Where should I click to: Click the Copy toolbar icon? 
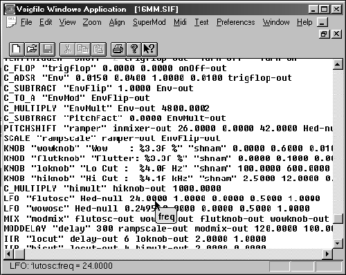(x=83, y=49)
